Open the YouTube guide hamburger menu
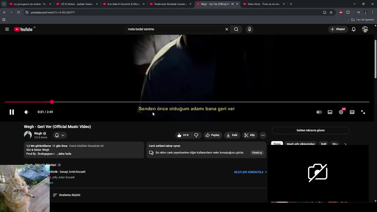 (x=7, y=29)
